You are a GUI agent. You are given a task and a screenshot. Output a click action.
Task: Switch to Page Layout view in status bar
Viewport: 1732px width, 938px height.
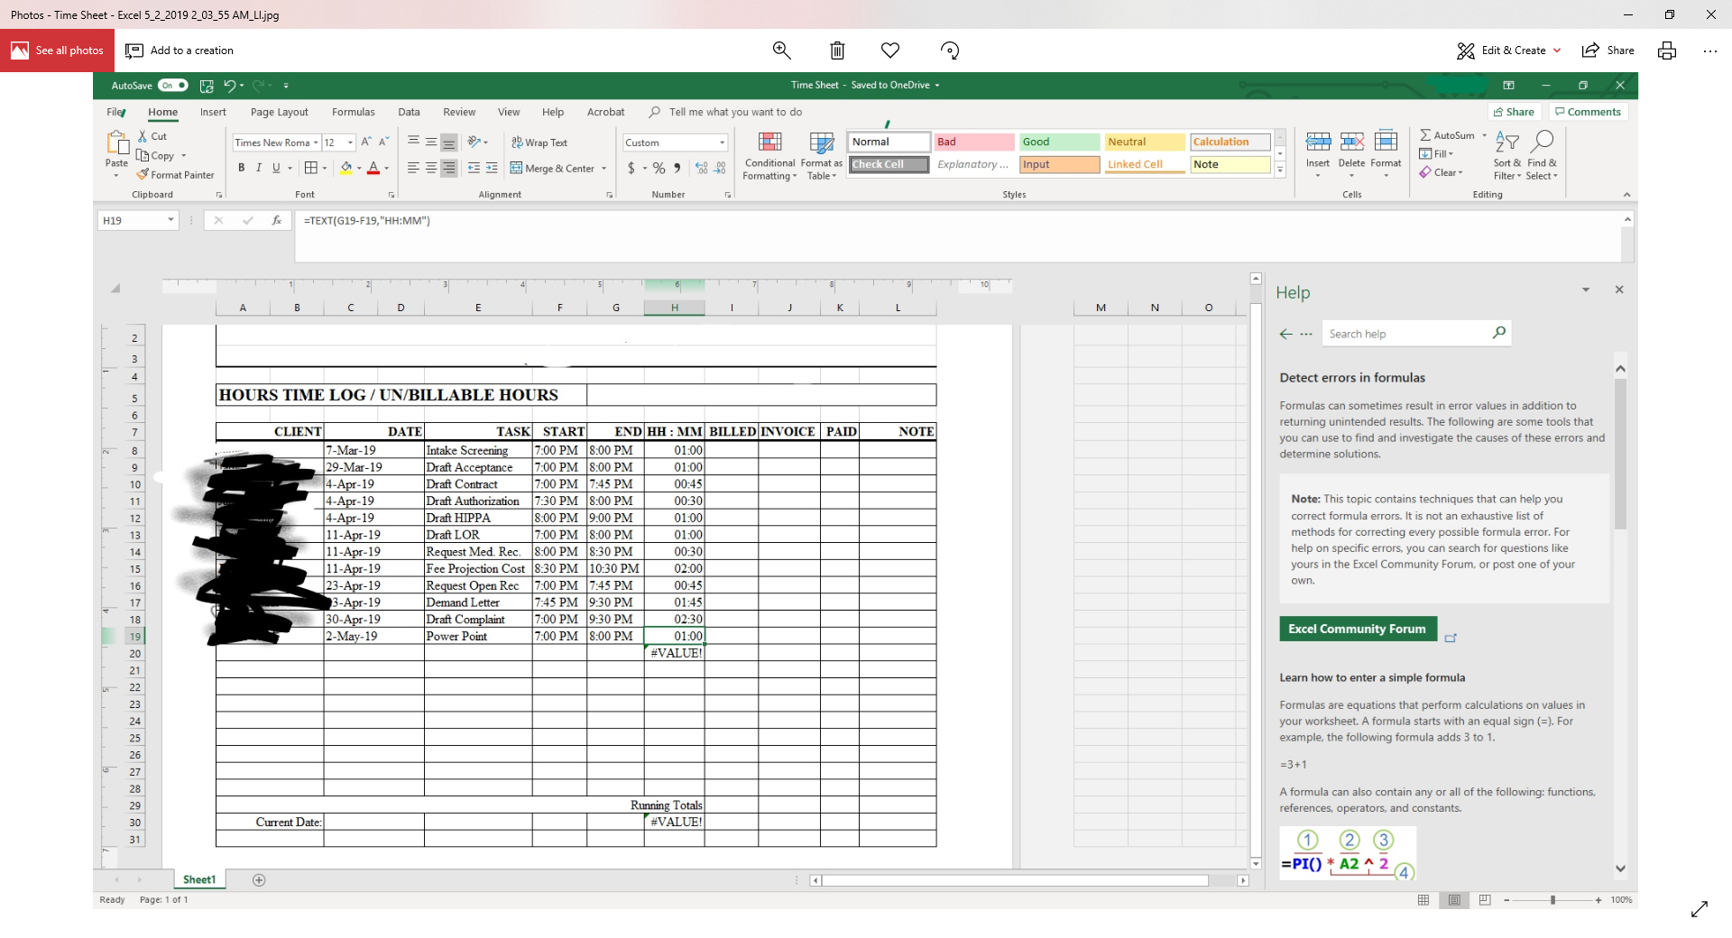(x=1454, y=900)
